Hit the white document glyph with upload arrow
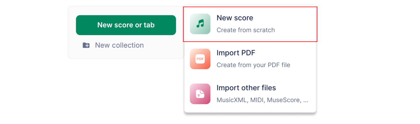 pyautogui.click(x=200, y=94)
